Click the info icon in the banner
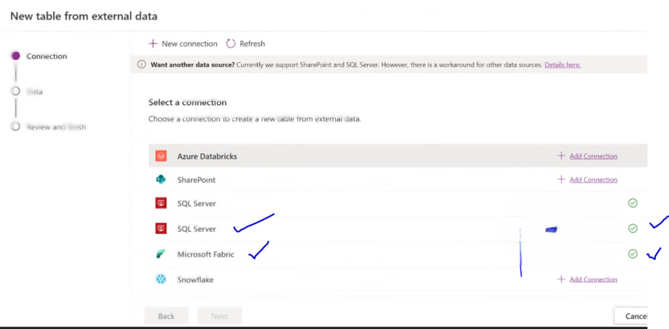The image size is (669, 329). click(x=142, y=64)
